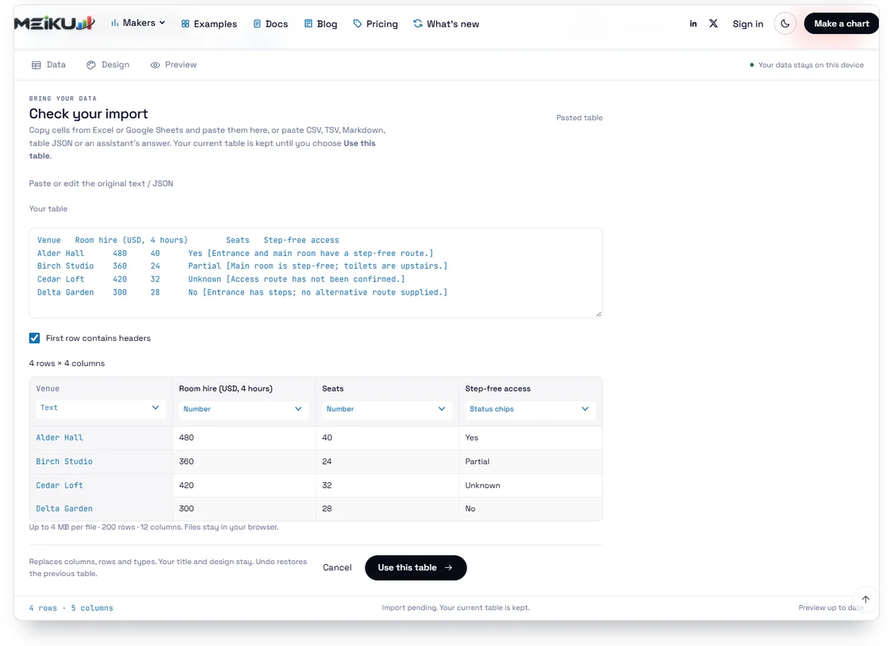This screenshot has width=893, height=646.
Task: Switch to the Preview tab
Action: coord(173,65)
